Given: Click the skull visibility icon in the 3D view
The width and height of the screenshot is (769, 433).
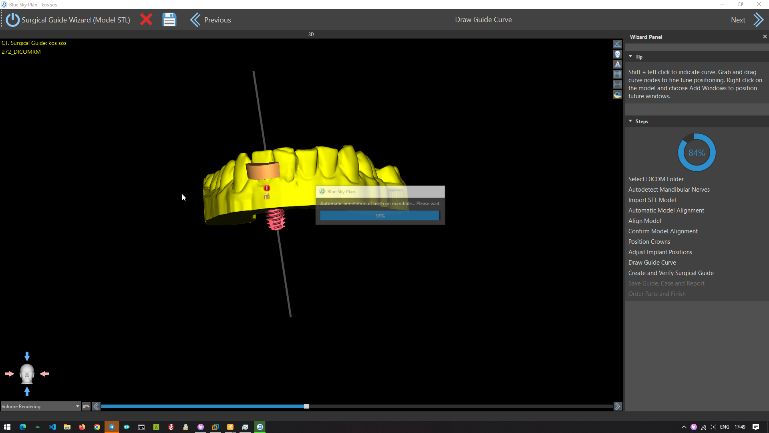Looking at the screenshot, I should click(617, 54).
